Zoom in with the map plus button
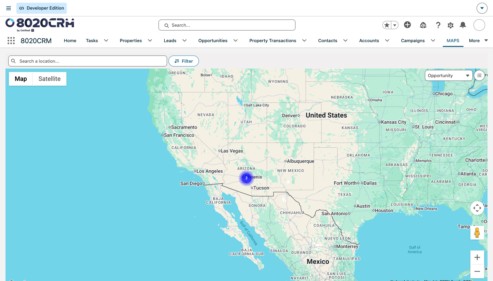This screenshot has height=281, width=493. pyautogui.click(x=477, y=257)
